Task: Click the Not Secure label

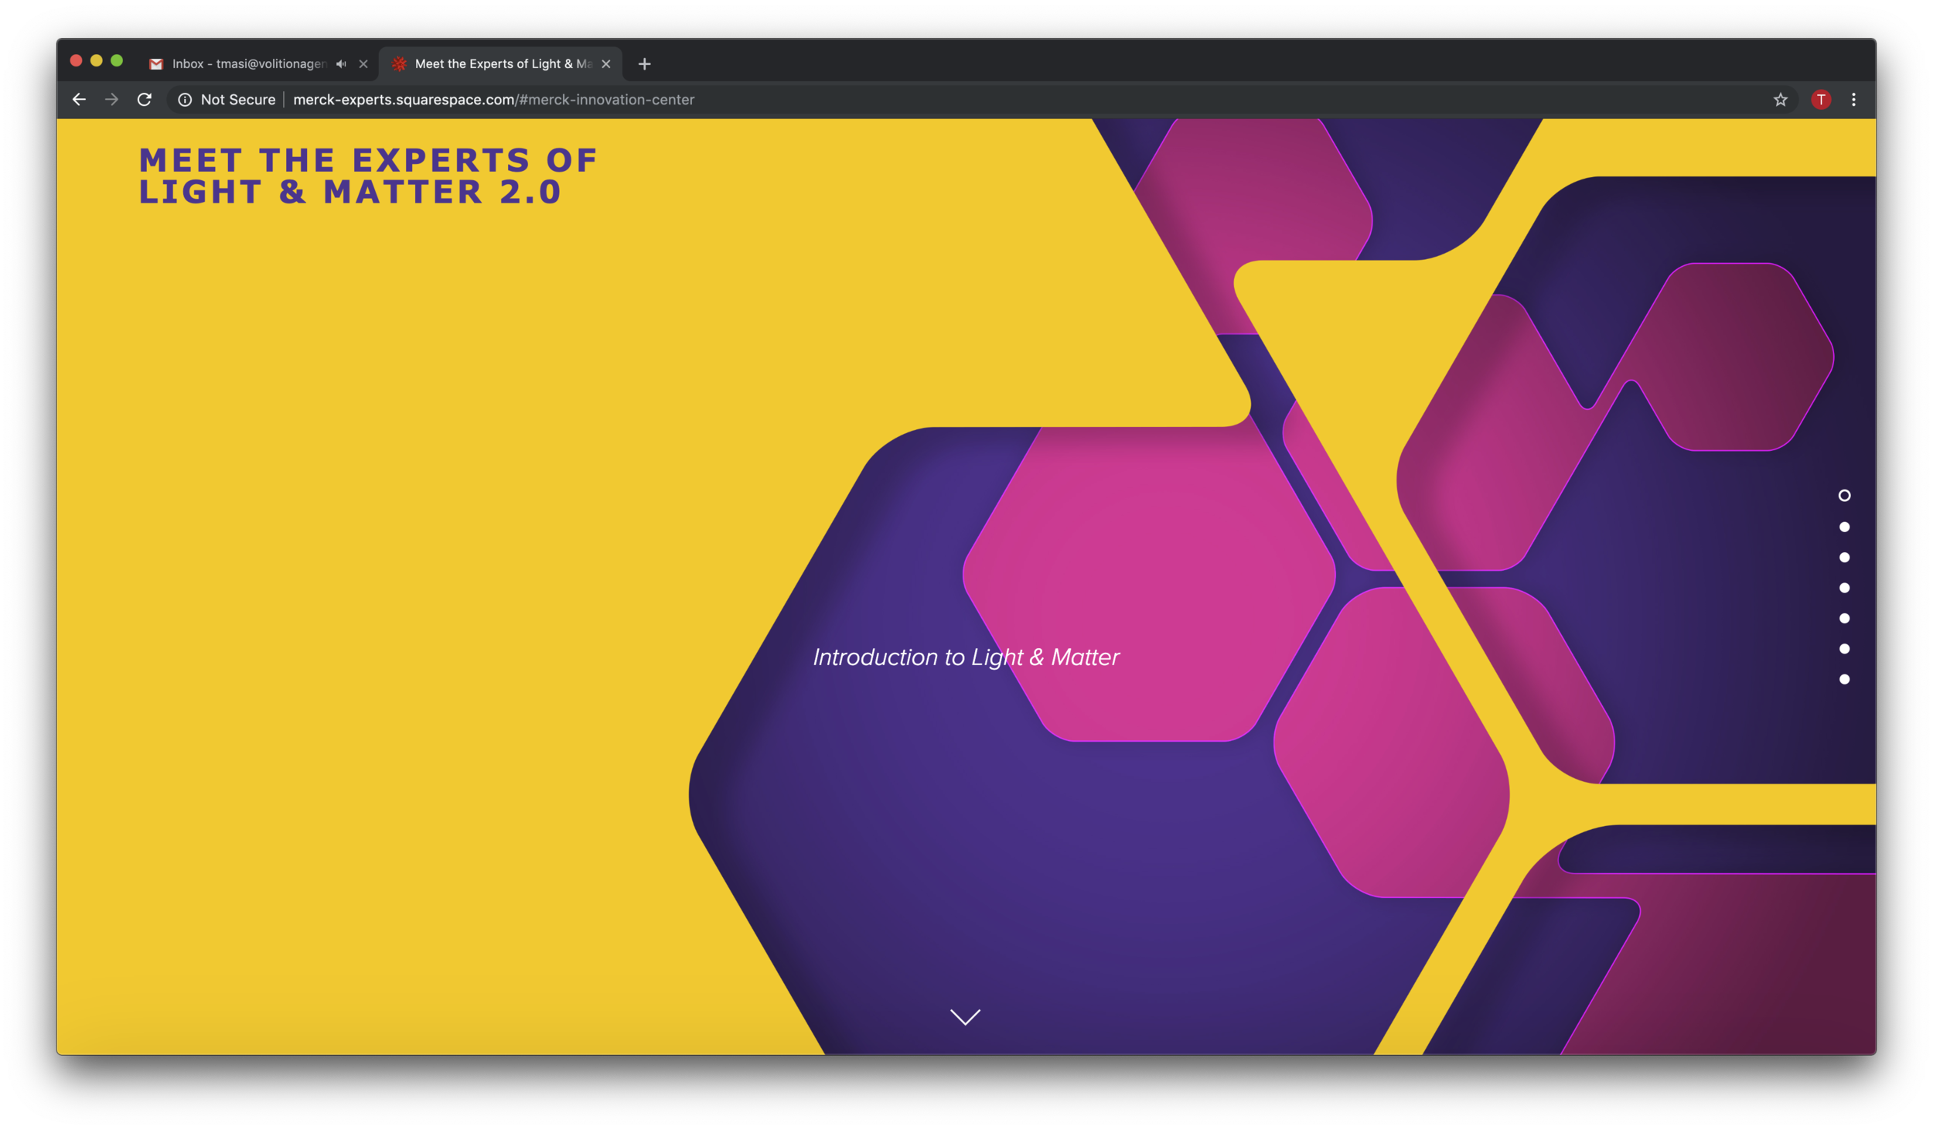Action: (x=238, y=100)
